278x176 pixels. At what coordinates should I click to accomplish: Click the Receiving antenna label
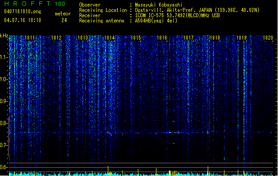pos(102,21)
